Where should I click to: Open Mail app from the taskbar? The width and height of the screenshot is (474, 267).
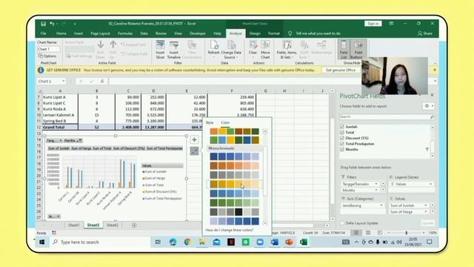(217, 242)
